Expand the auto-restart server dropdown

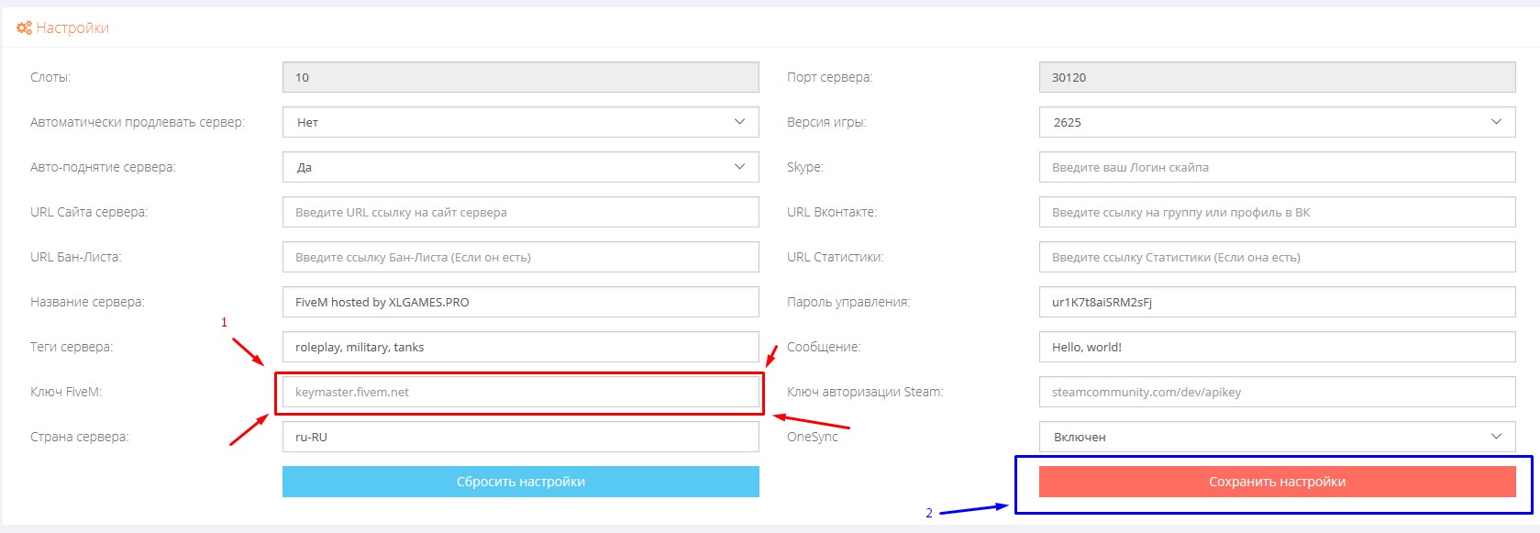tap(520, 167)
